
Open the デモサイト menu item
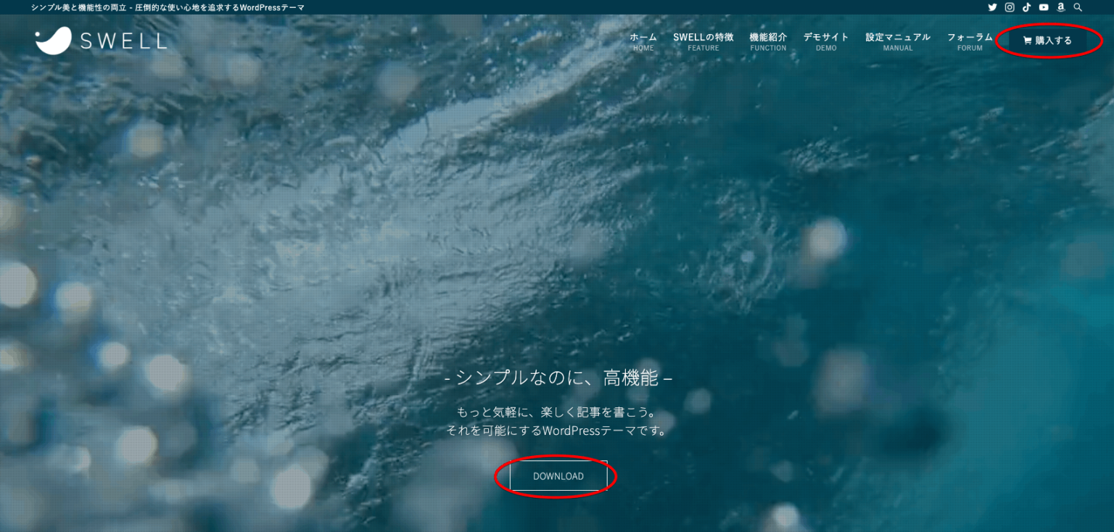[827, 40]
